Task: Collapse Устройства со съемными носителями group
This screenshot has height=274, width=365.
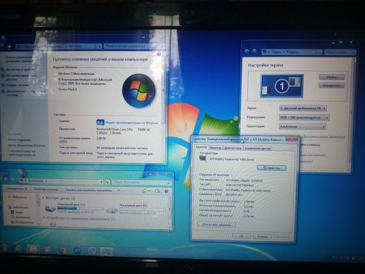Action: [x=44, y=218]
